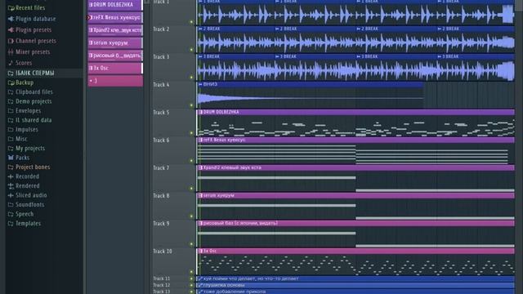Select the Track 9 header label
Screen dimensions: 523x294
[x=161, y=224]
